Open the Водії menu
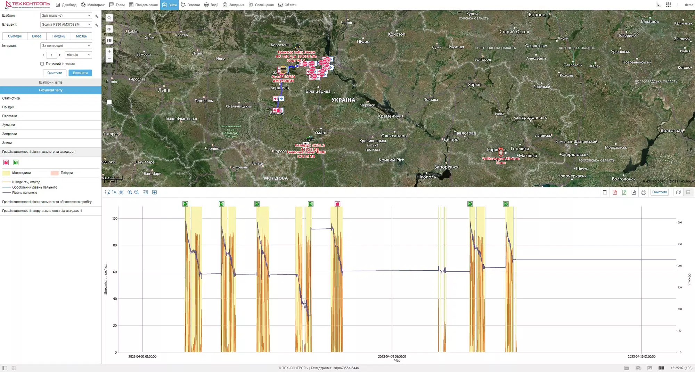The height and width of the screenshot is (372, 695). [x=211, y=5]
